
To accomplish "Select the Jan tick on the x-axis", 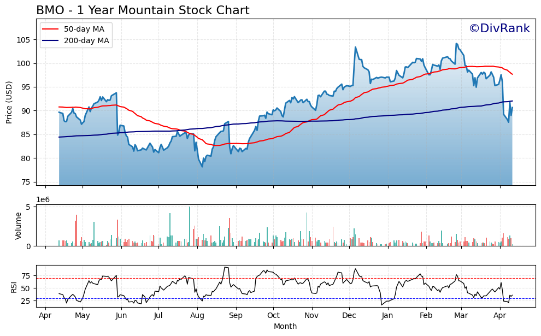I will [387, 315].
